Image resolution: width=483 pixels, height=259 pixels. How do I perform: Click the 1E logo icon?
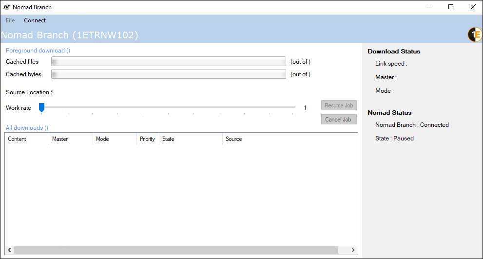coord(474,35)
